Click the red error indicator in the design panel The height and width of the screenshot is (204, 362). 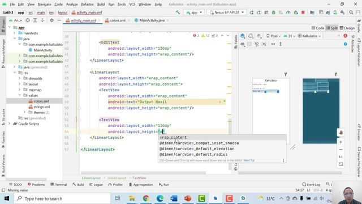pyautogui.click(x=345, y=36)
